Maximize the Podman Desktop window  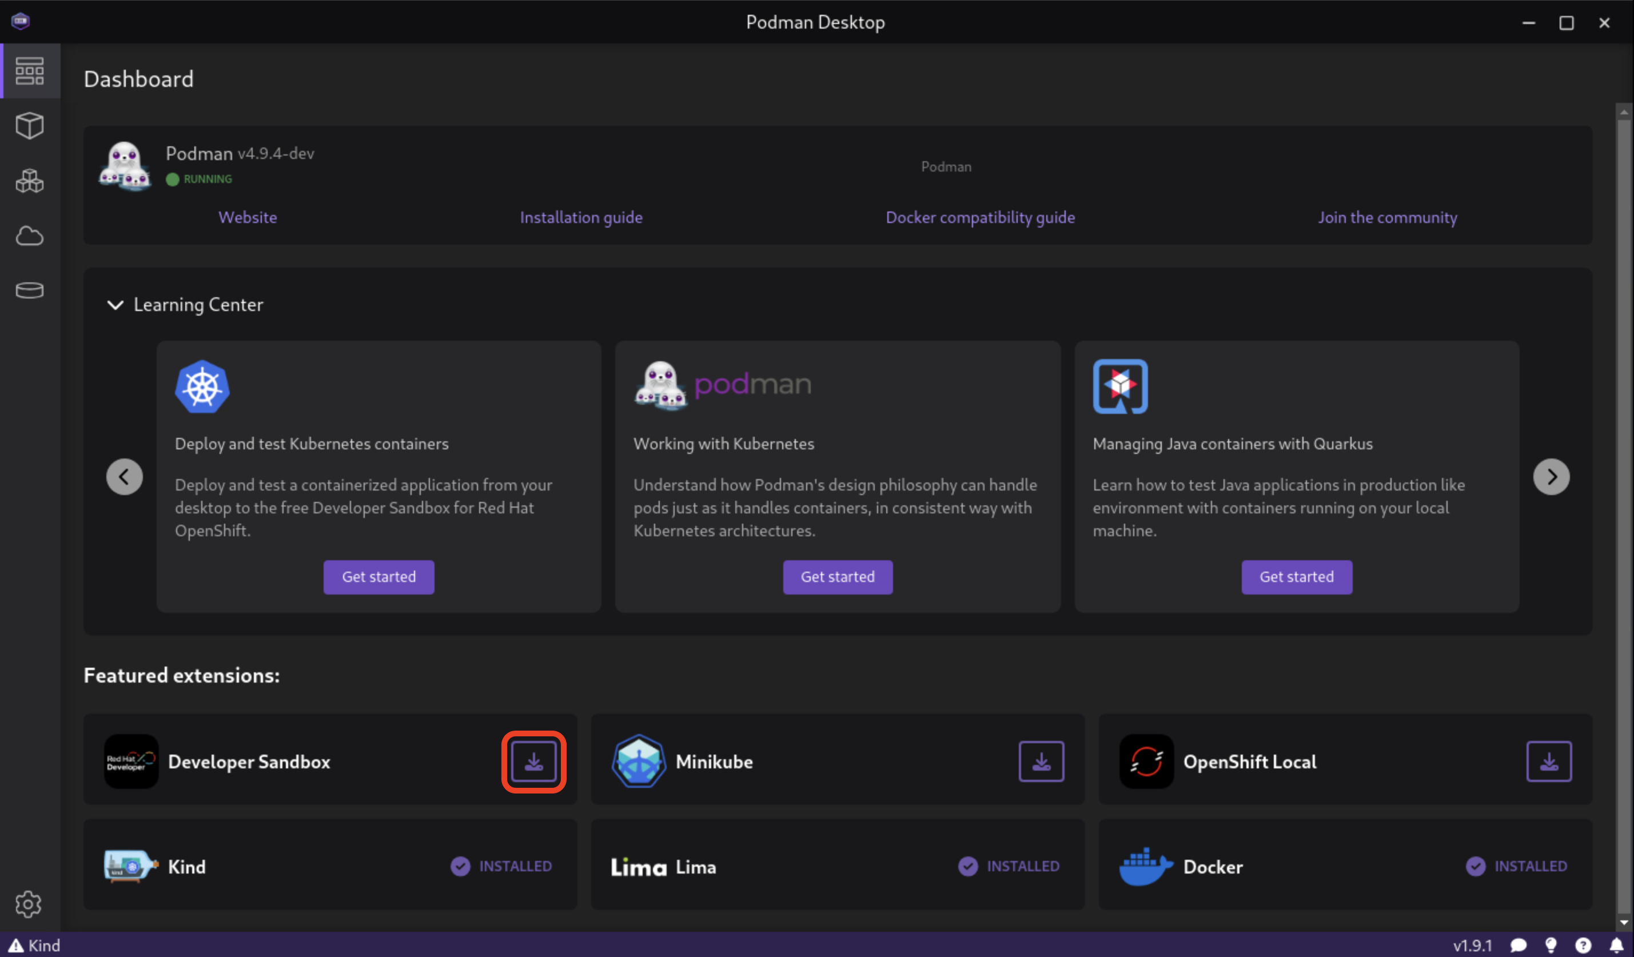tap(1566, 23)
